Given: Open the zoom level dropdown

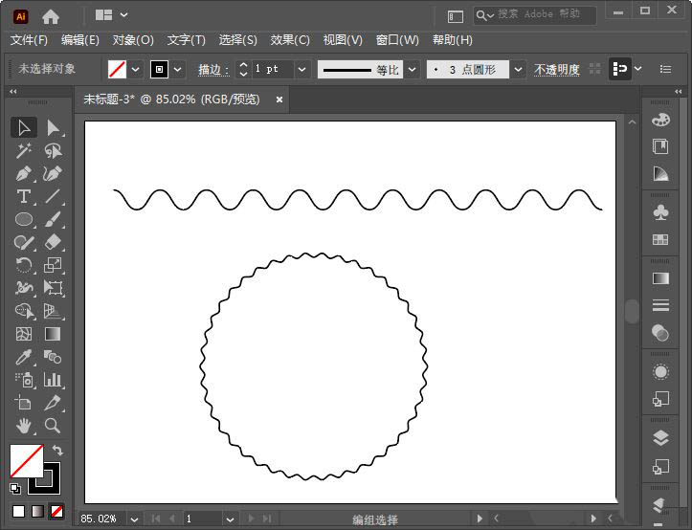Looking at the screenshot, I should 135,519.
